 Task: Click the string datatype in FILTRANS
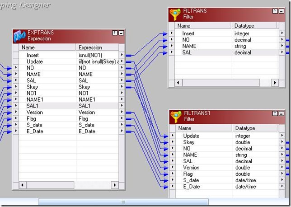(240, 46)
